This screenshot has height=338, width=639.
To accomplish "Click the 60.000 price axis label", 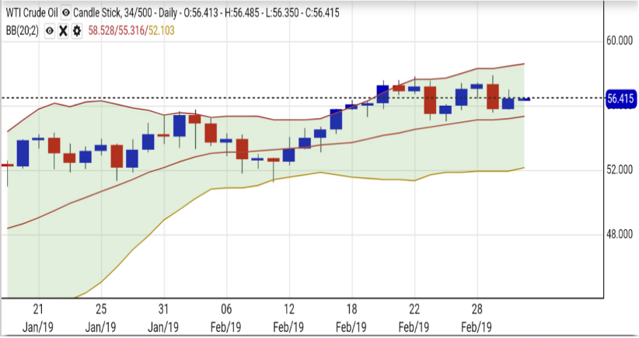I will click(621, 40).
